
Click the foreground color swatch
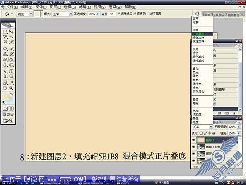[x=6, y=96]
